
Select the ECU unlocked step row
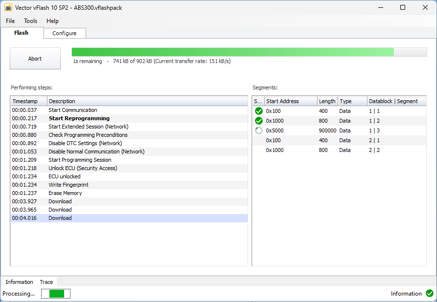(x=129, y=176)
